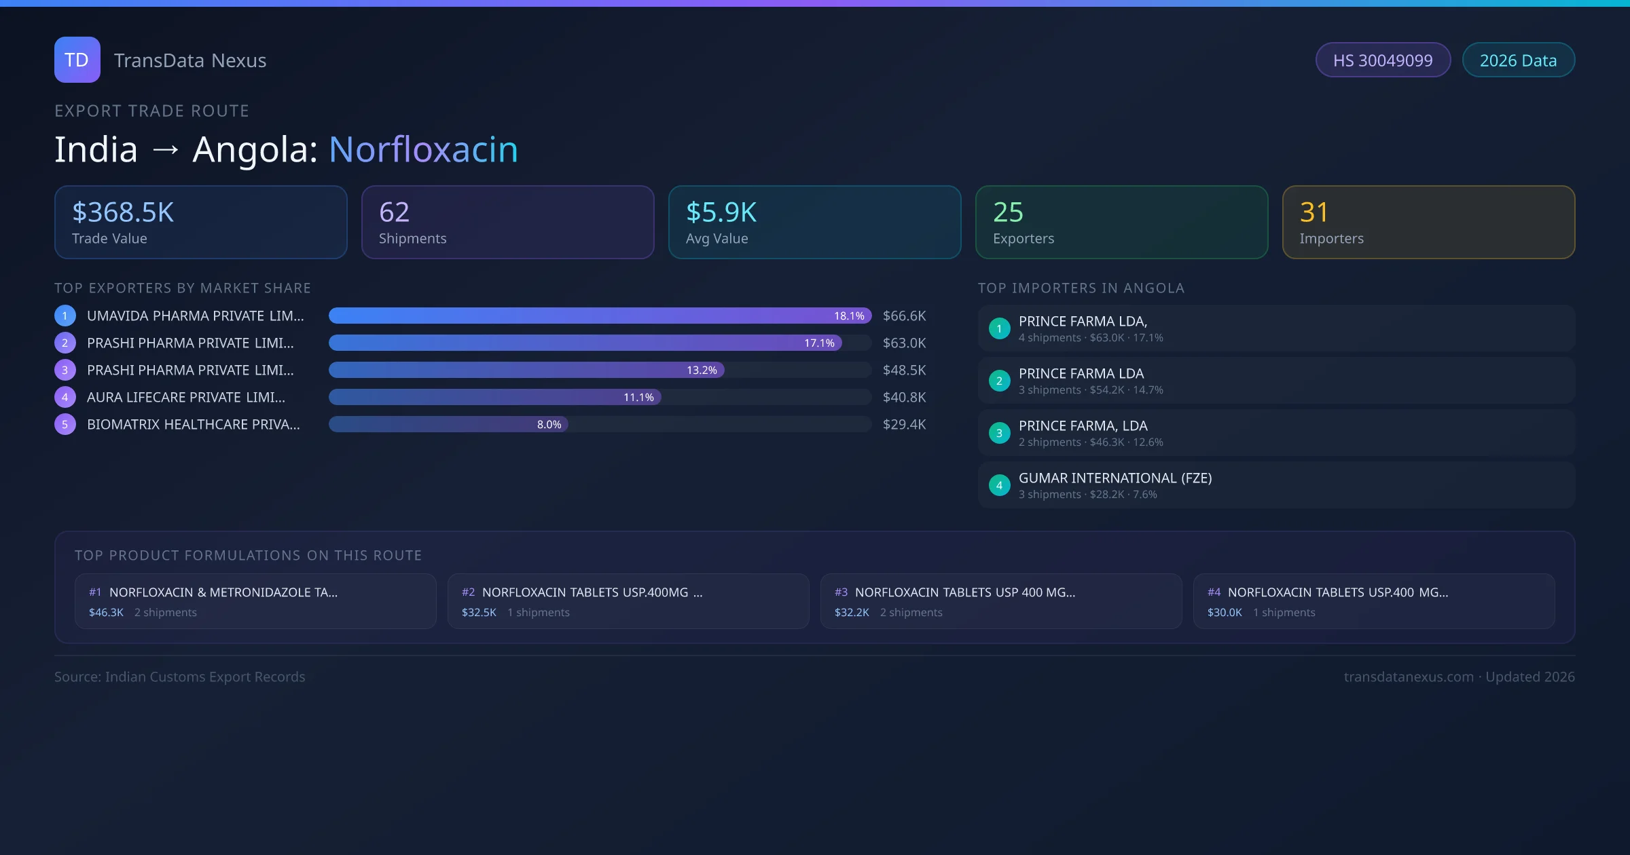Select #1 Norfloxacin & Metronidazole formulation card

(255, 601)
